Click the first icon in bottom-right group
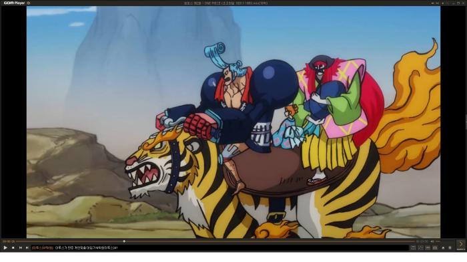Image resolution: width=467 pixels, height=262 pixels. 413,247
